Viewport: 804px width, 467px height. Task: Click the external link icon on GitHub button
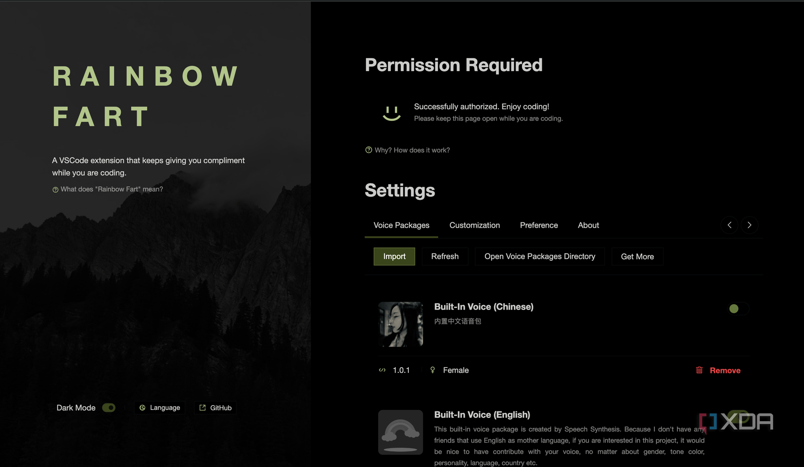click(x=203, y=408)
